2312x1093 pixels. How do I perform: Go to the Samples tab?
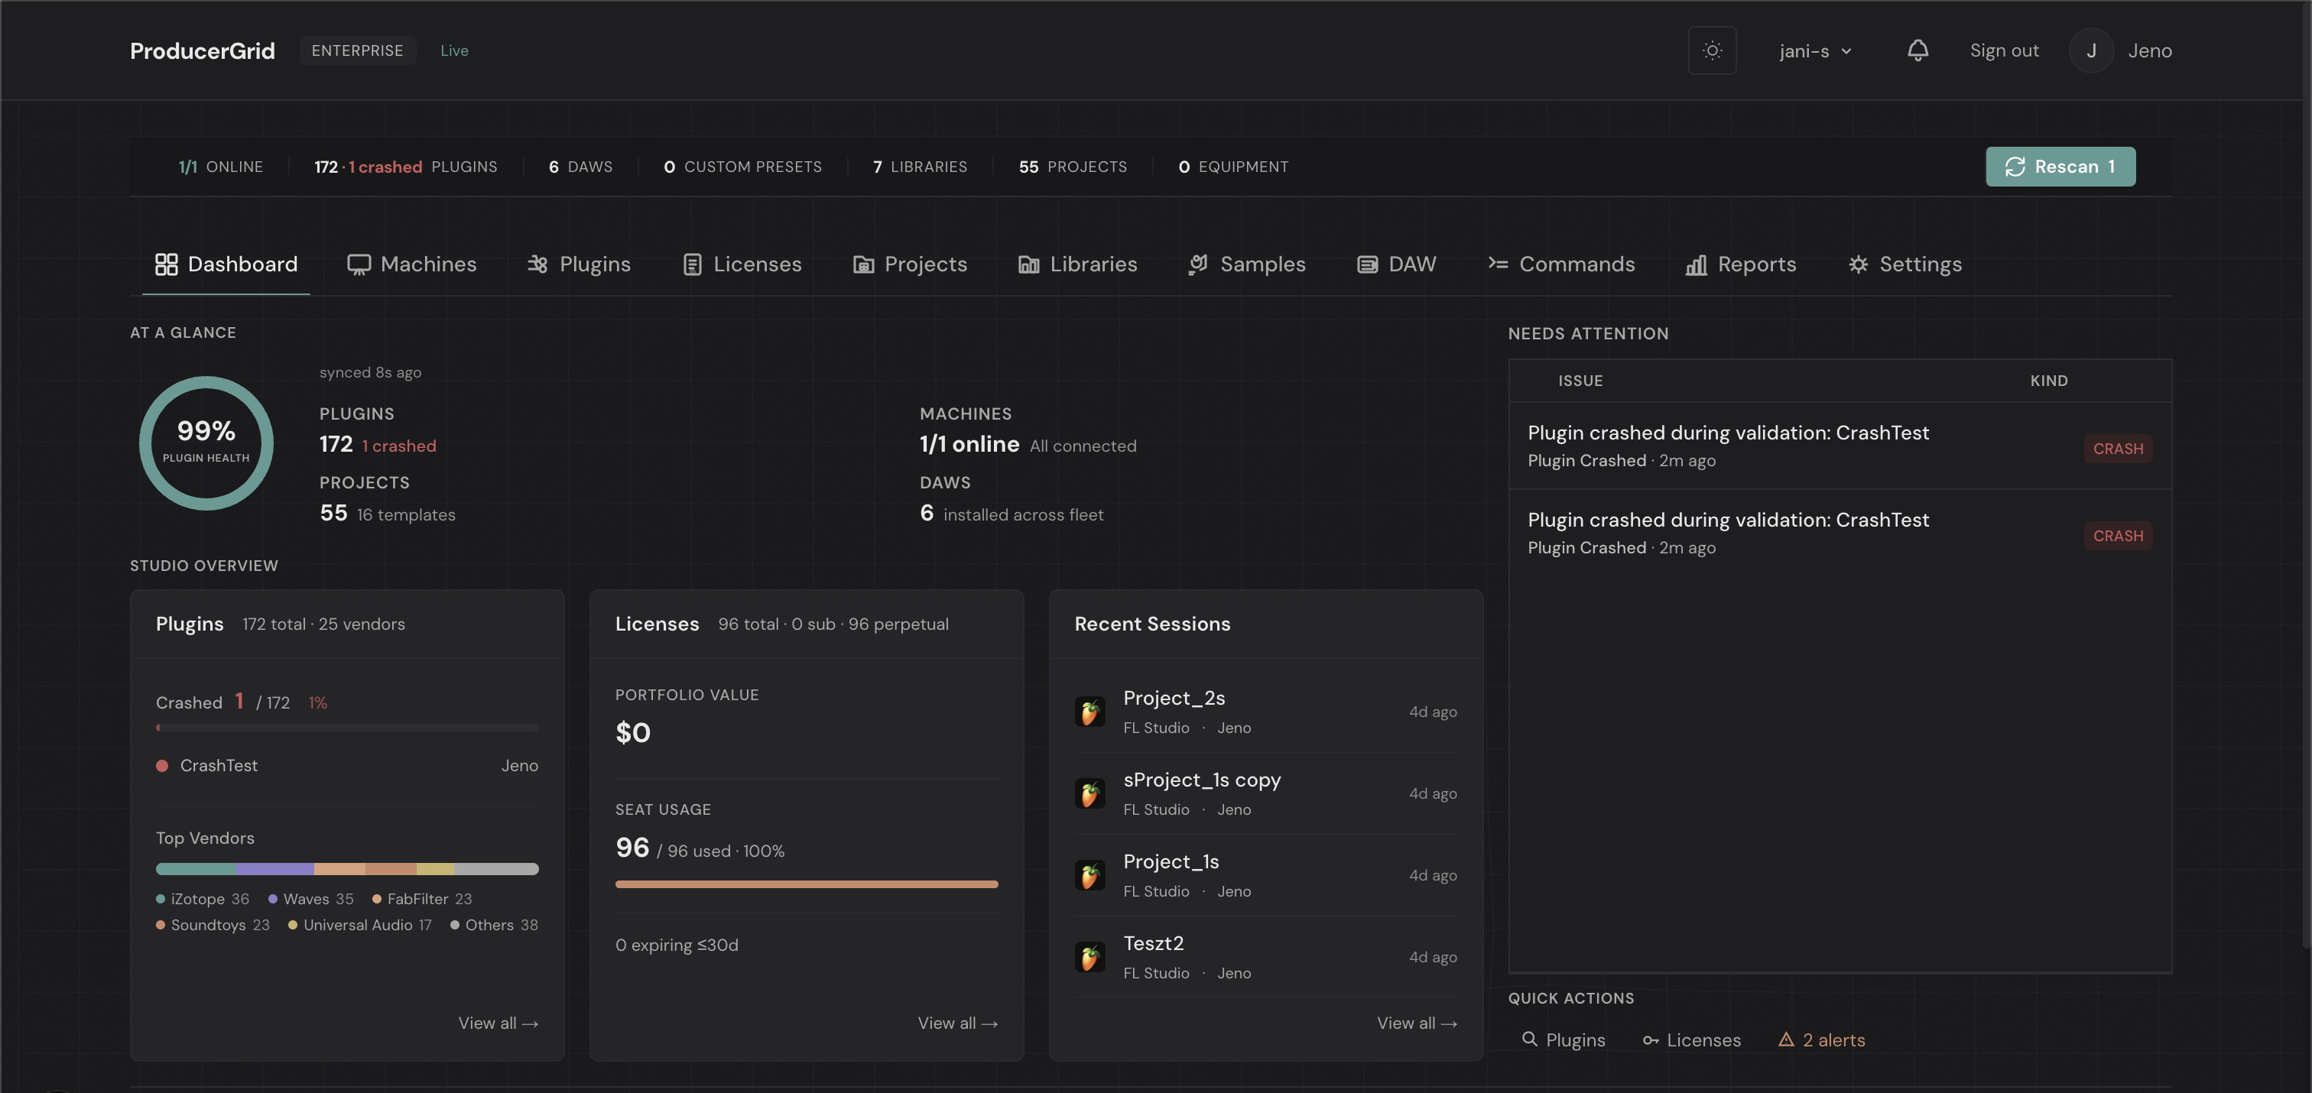tap(1247, 264)
